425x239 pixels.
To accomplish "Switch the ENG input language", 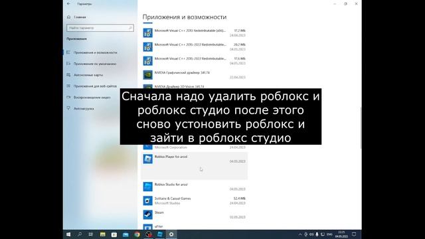I will [329, 234].
